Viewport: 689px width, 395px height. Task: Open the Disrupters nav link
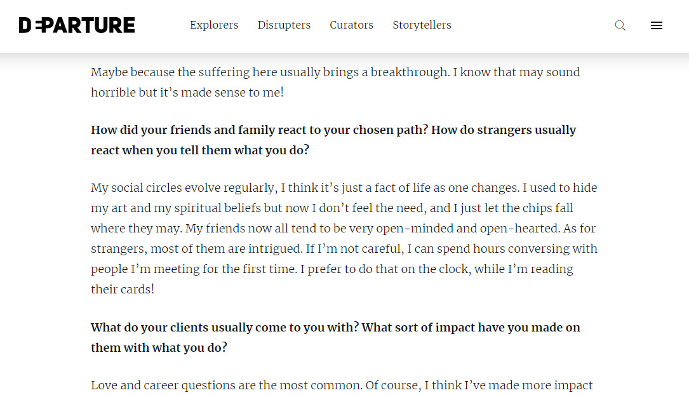click(x=284, y=25)
